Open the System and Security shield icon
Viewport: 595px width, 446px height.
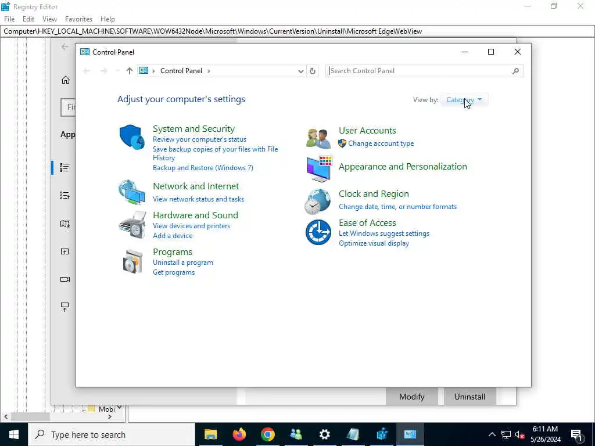[132, 137]
